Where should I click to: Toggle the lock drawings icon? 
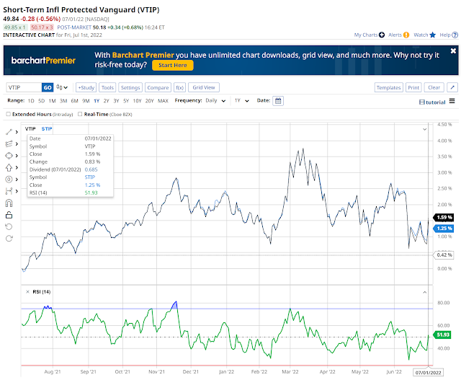tap(9, 215)
